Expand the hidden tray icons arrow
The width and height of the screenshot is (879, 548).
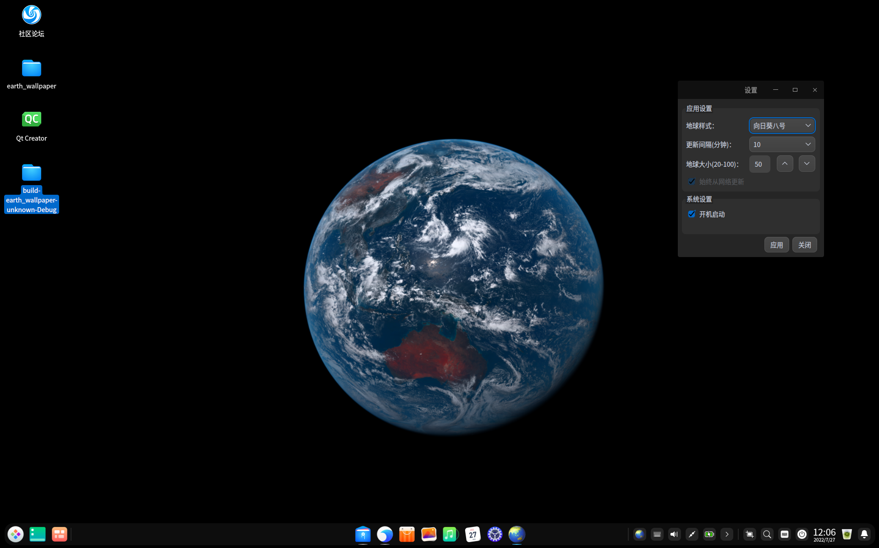727,534
